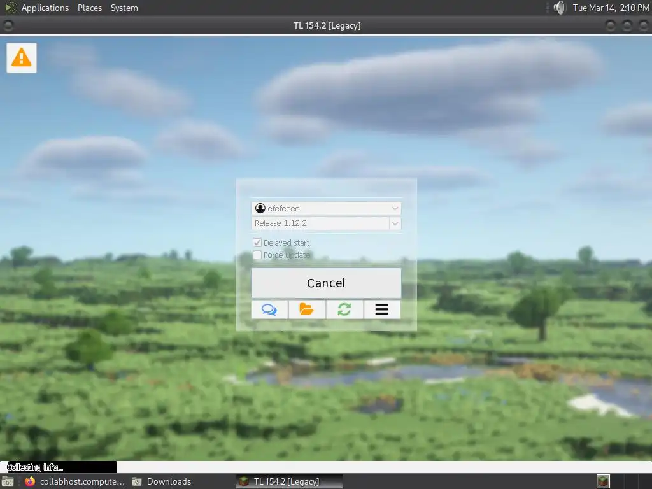Image resolution: width=652 pixels, height=489 pixels.
Task: Click the Minecraft block tray icon
Action: 603,481
